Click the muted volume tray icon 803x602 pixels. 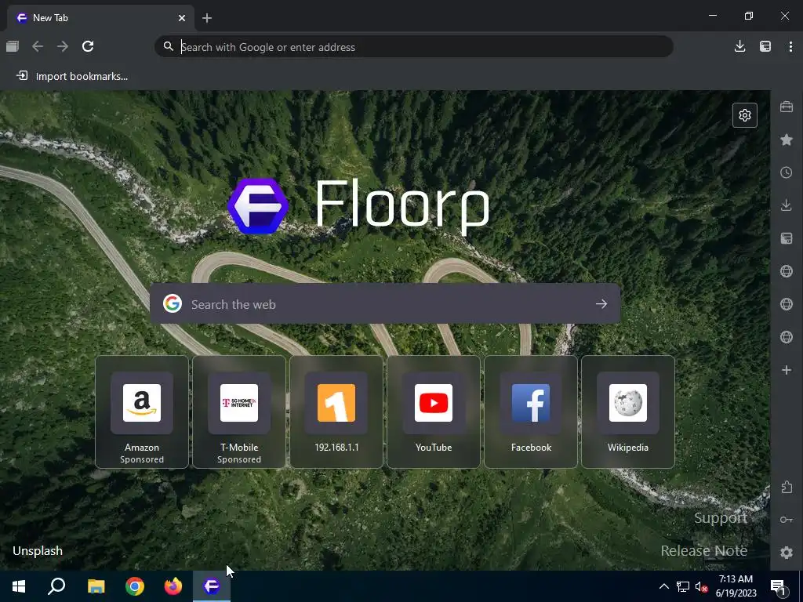point(701,586)
